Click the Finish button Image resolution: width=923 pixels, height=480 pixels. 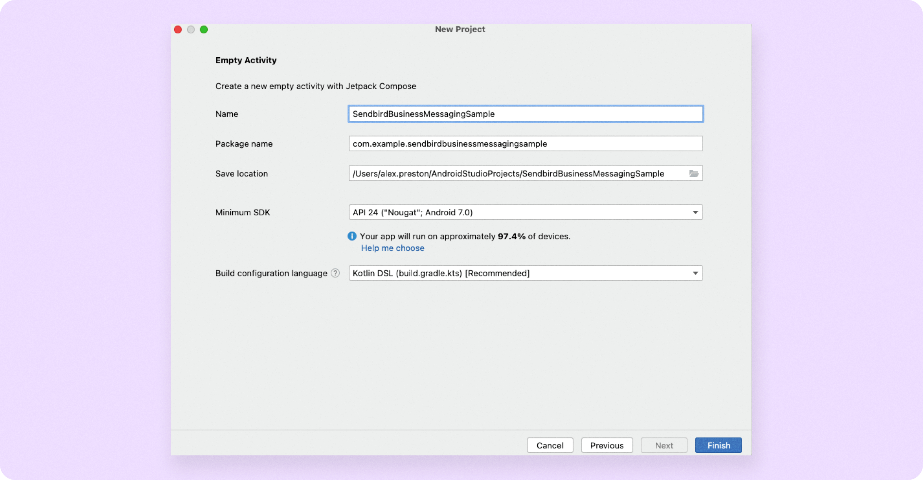point(718,445)
